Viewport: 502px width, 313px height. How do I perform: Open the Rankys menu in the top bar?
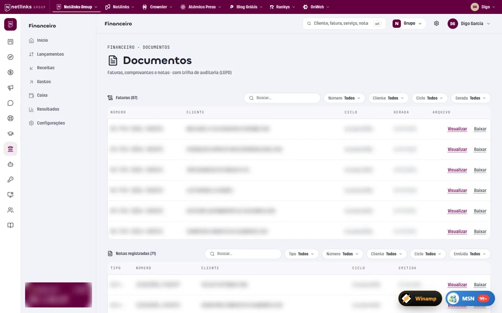tap(282, 7)
